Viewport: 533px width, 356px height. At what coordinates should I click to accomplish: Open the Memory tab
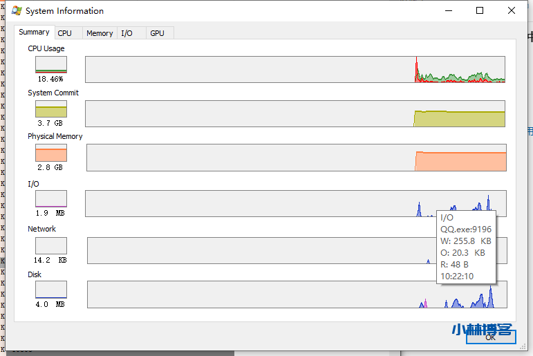coord(100,33)
